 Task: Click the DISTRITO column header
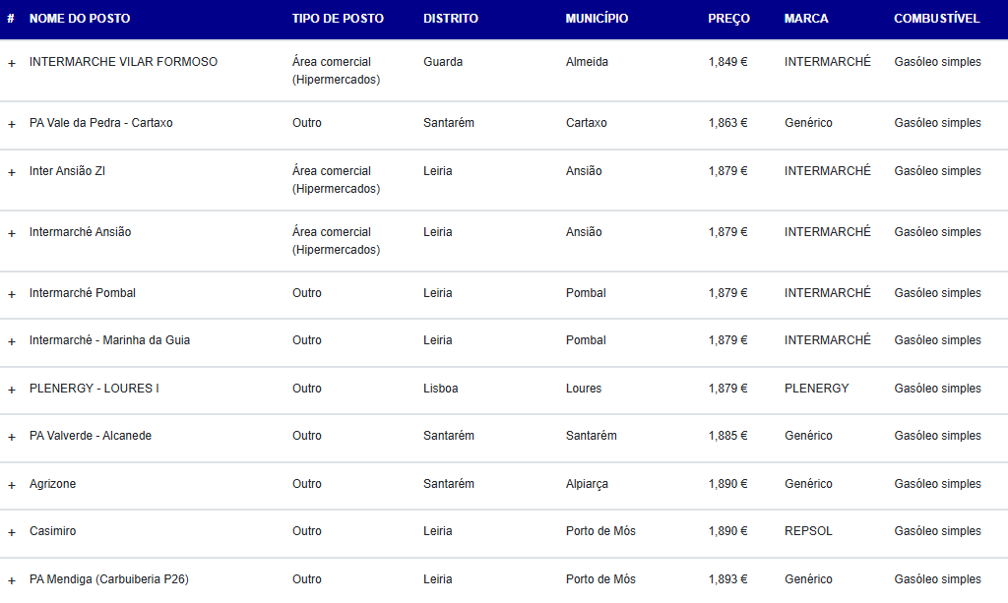(x=451, y=19)
